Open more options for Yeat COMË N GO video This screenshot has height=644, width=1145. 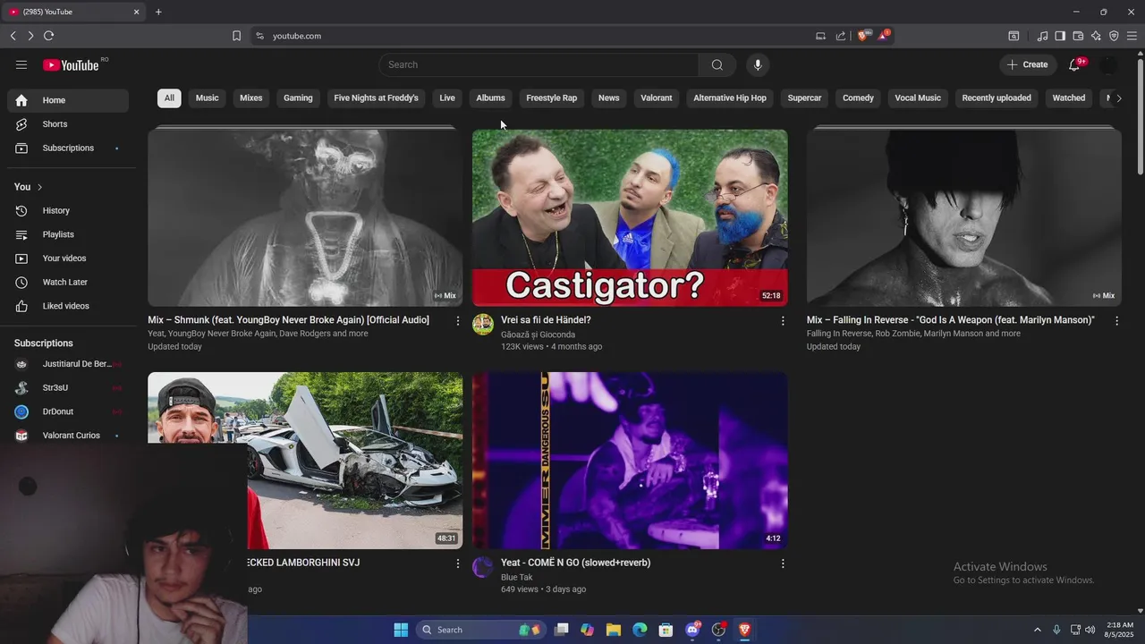point(783,563)
